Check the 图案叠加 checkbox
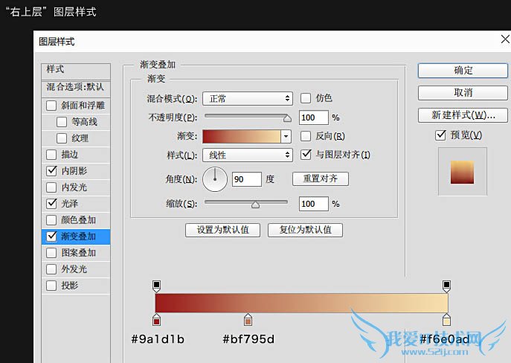Image resolution: width=511 pixels, height=363 pixels. point(51,252)
